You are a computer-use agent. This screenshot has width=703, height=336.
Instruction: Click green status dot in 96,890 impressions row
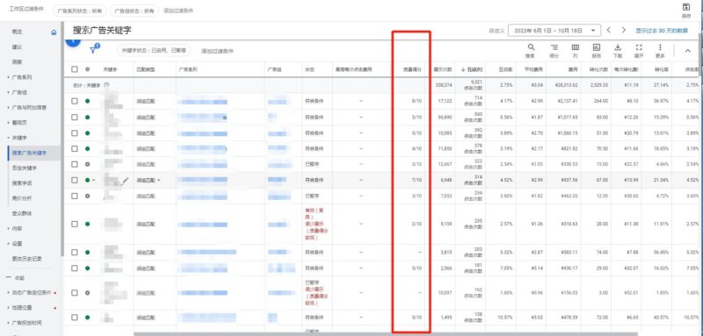tap(87, 118)
